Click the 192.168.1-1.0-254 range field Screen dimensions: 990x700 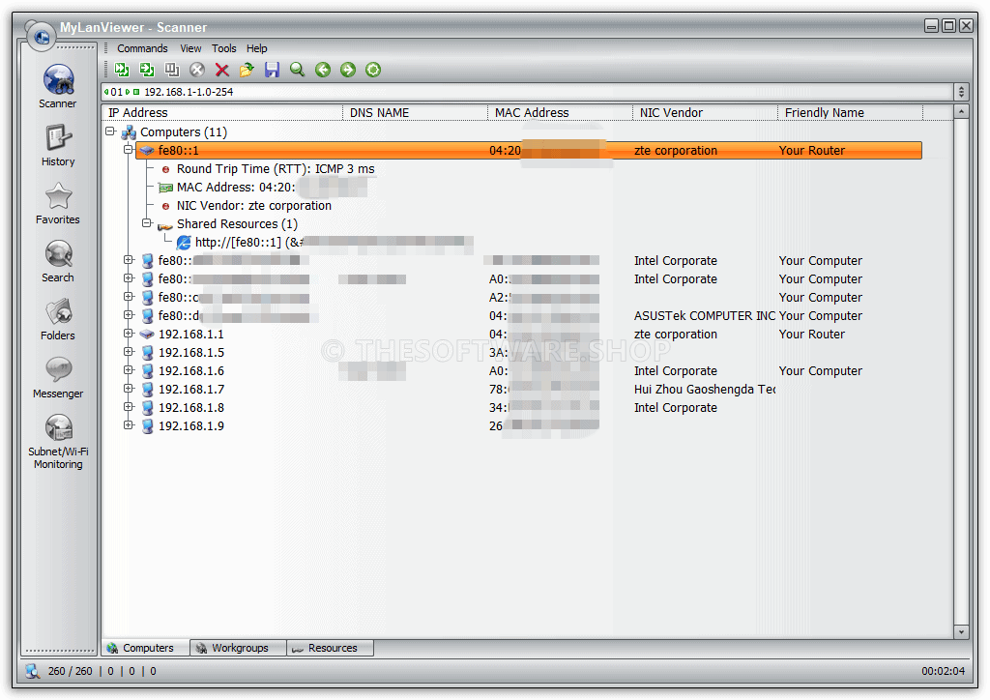tap(528, 92)
